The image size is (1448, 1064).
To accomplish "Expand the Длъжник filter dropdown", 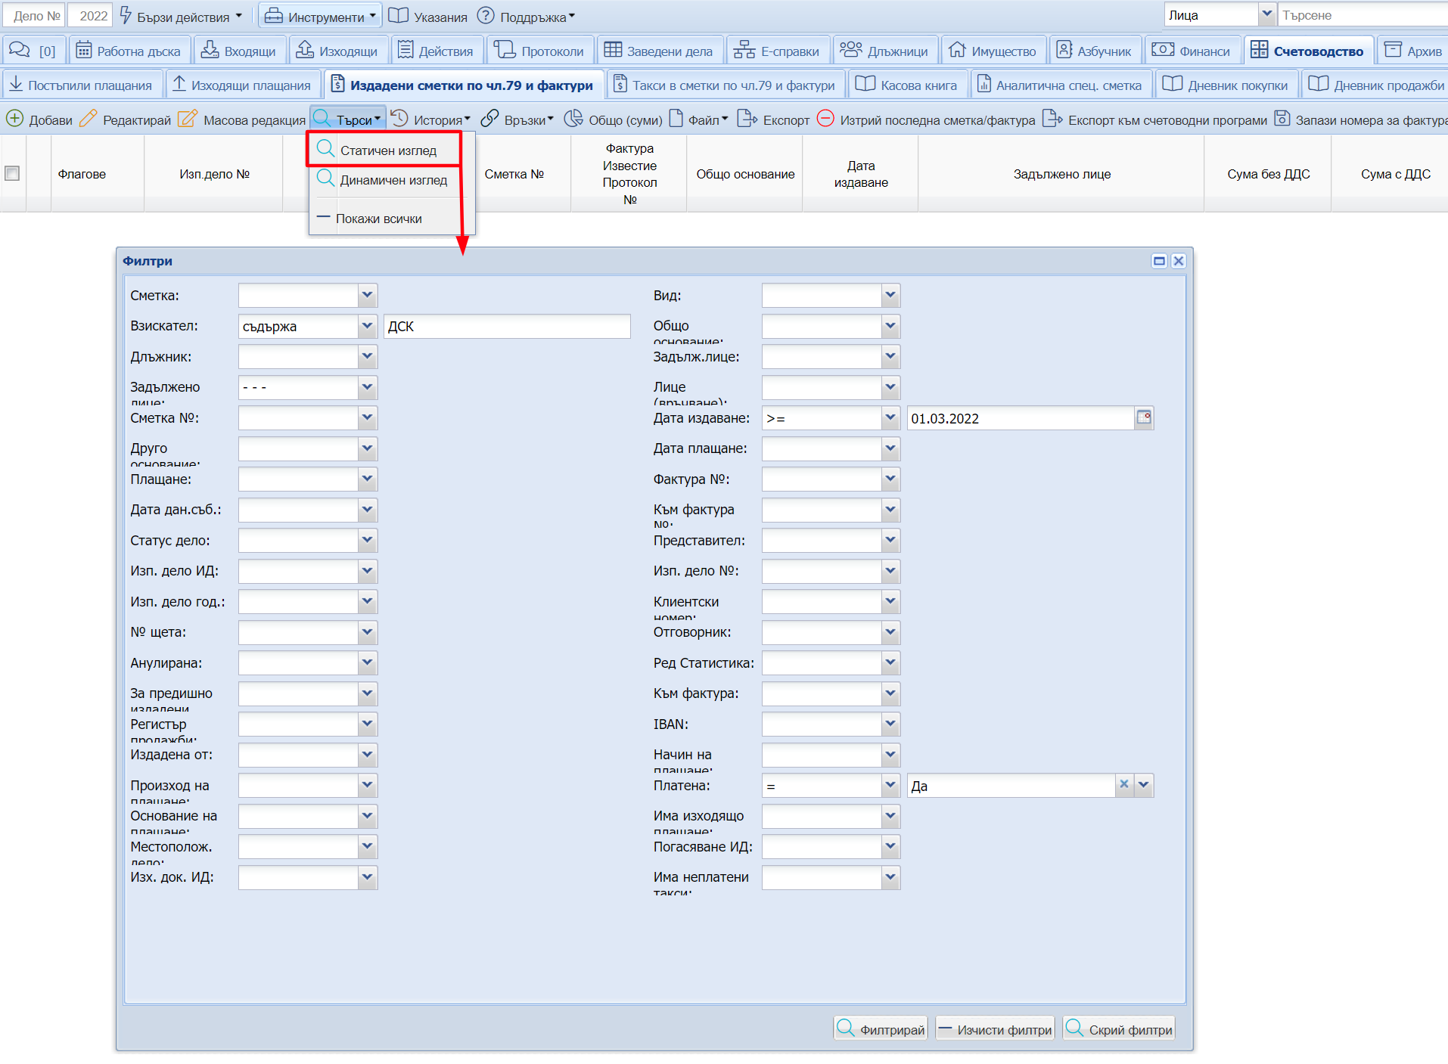I will pyautogui.click(x=367, y=356).
